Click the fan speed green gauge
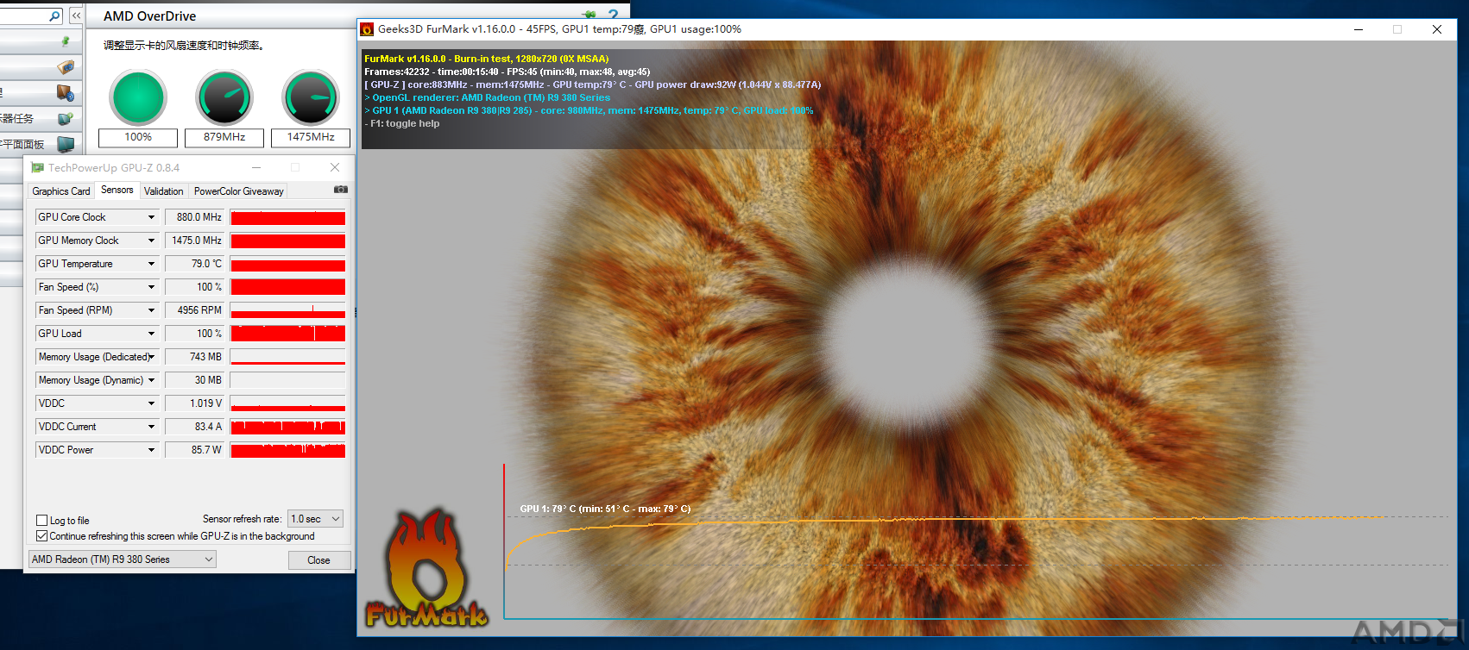This screenshot has height=650, width=1469. tap(138, 97)
